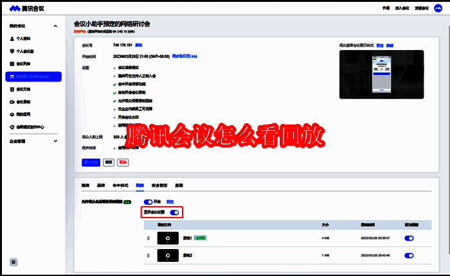Click drag handle of 录制2 row
This screenshot has width=450, height=276.
(148, 255)
